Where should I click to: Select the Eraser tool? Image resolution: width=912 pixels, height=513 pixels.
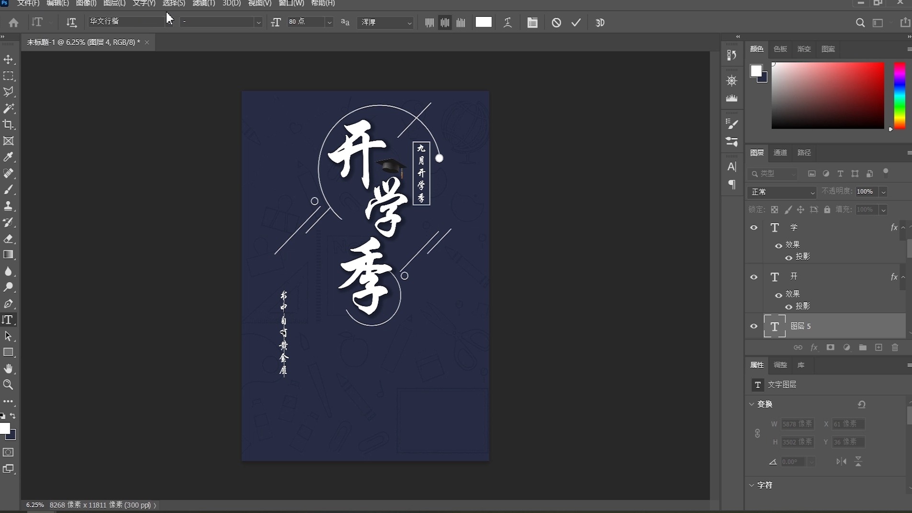tap(9, 238)
